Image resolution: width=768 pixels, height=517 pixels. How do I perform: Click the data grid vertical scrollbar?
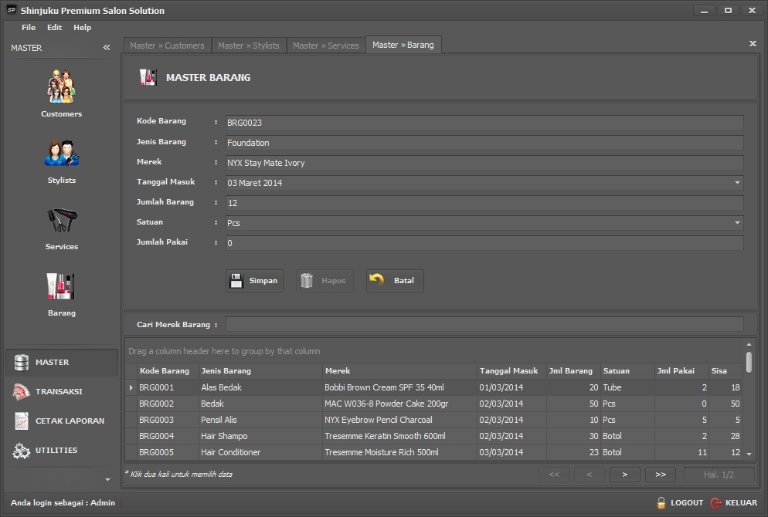click(x=749, y=360)
